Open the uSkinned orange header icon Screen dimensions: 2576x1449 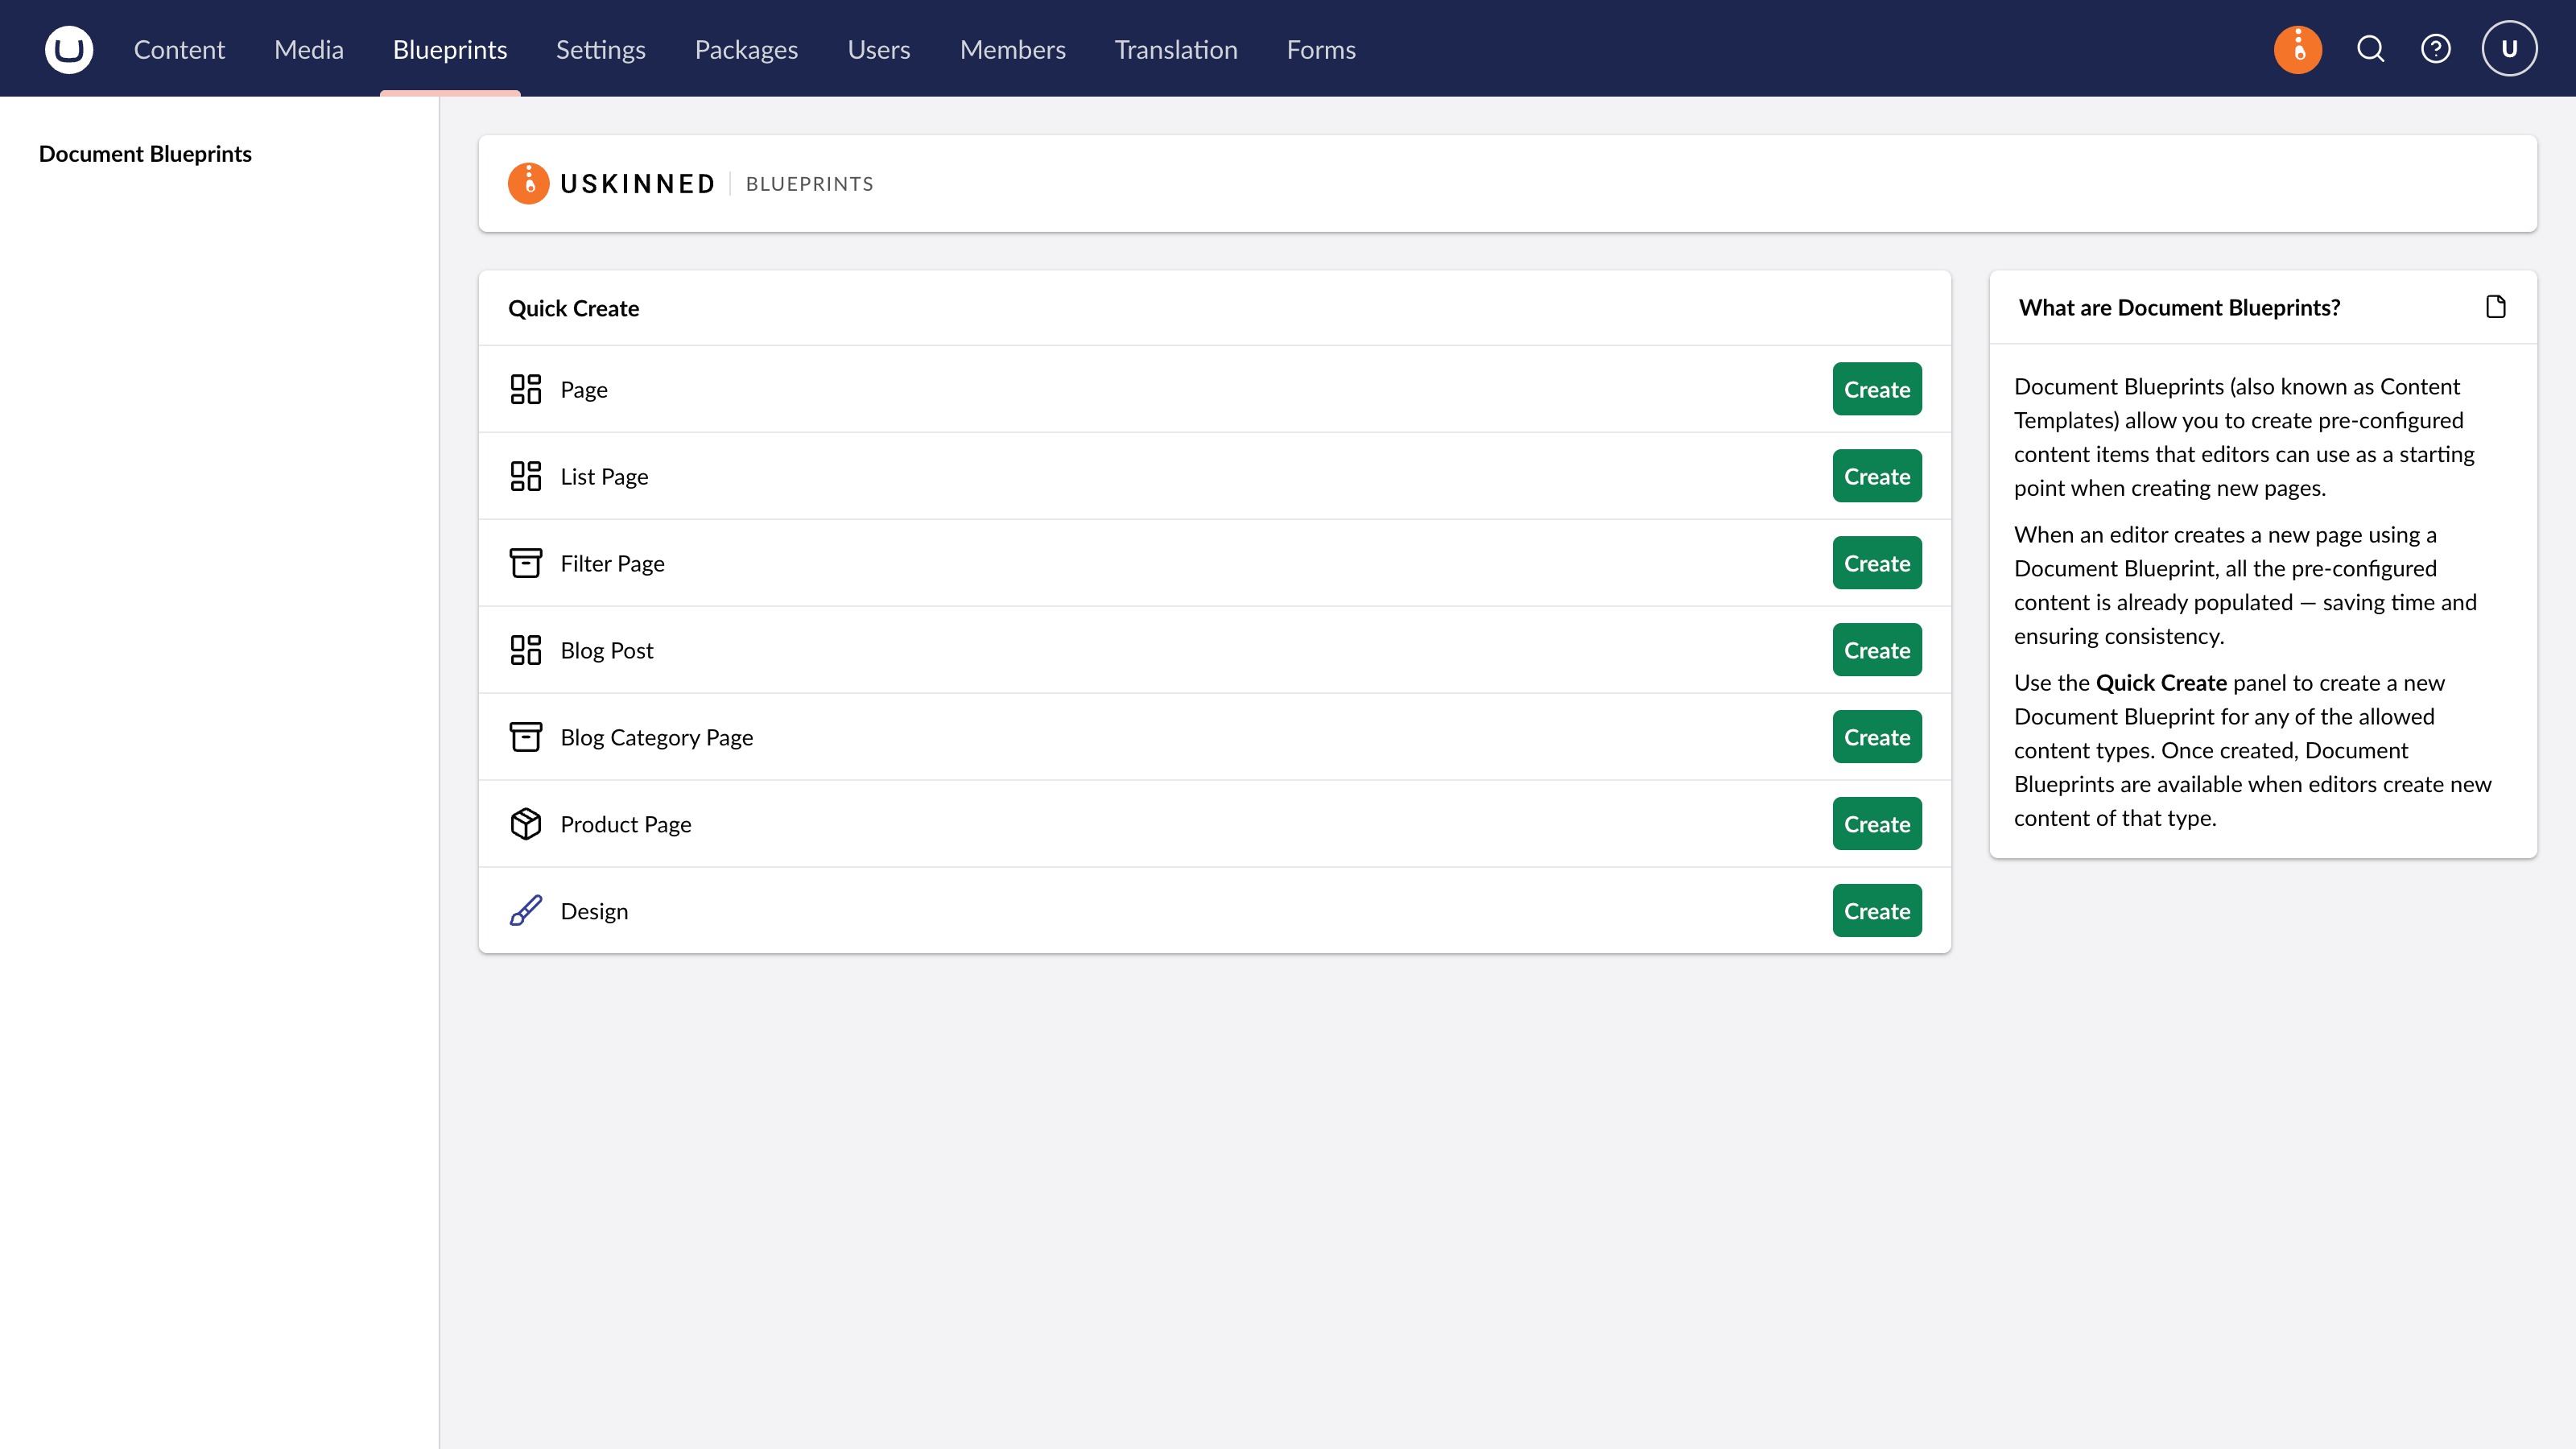click(x=2298, y=49)
